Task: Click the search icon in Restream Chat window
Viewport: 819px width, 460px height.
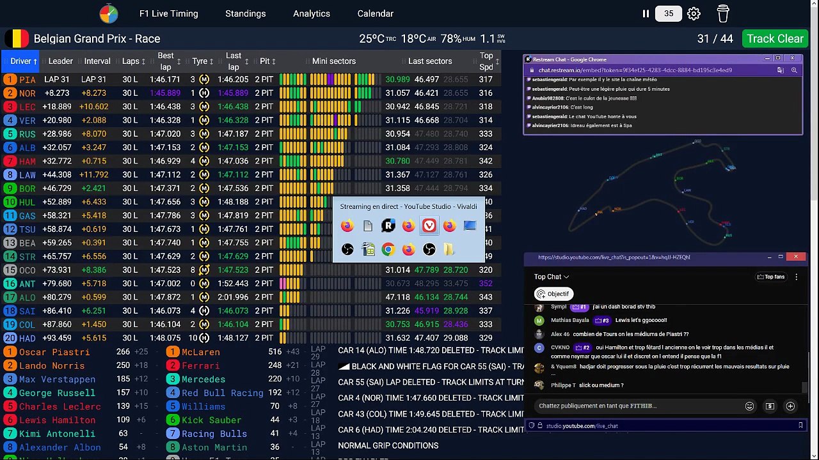Action: 794,70
